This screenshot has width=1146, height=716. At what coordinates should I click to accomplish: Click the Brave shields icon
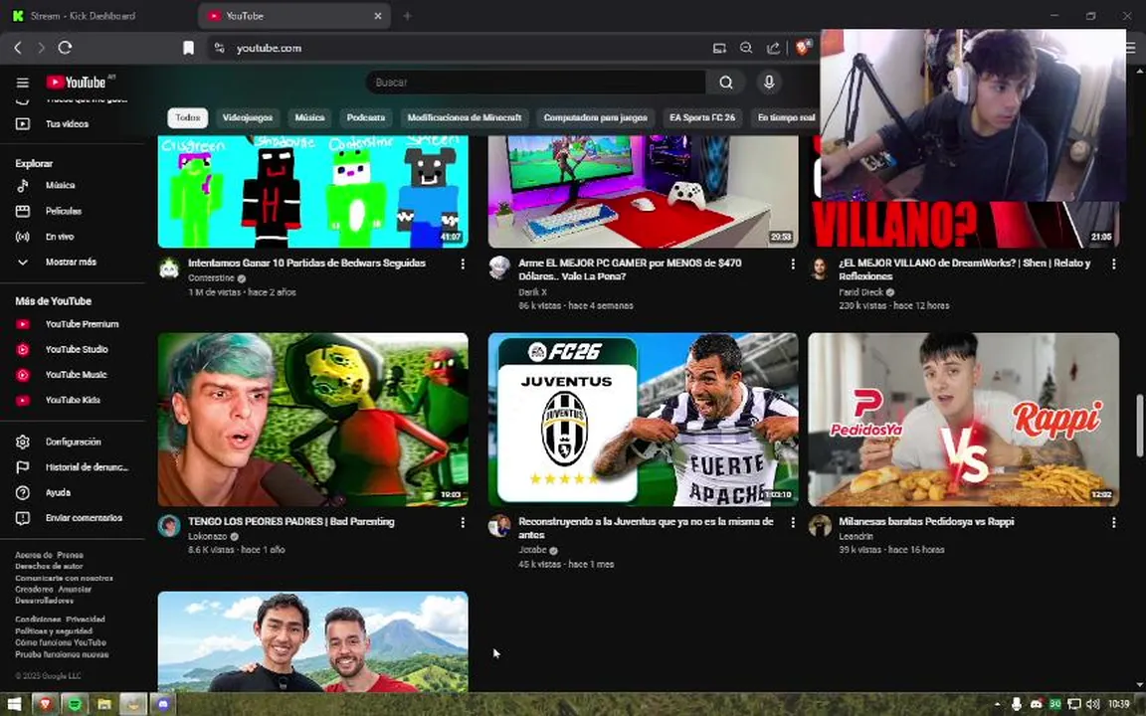pyautogui.click(x=803, y=48)
